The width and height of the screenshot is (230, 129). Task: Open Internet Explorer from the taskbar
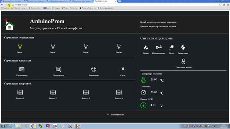click(10, 126)
